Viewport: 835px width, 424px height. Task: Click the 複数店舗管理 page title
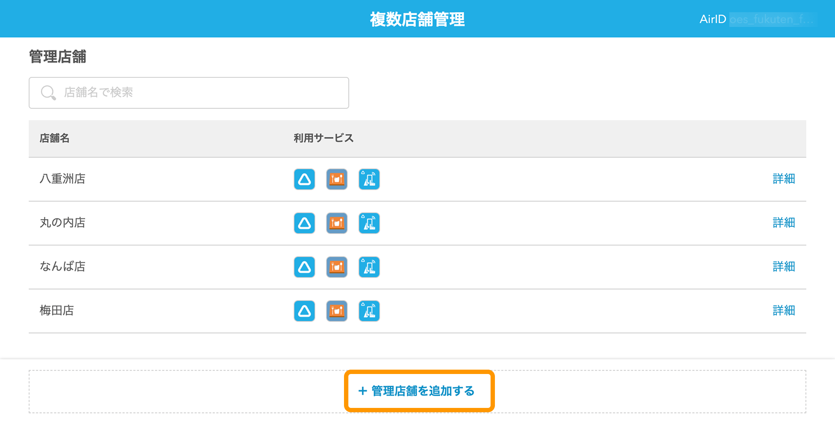pos(417,20)
